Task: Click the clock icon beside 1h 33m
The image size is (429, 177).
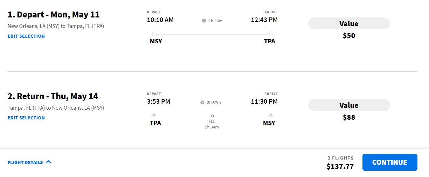Action: tap(204, 21)
